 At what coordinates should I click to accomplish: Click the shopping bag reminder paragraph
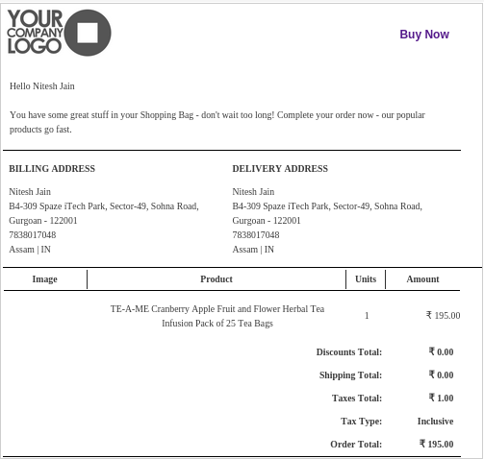tap(217, 122)
